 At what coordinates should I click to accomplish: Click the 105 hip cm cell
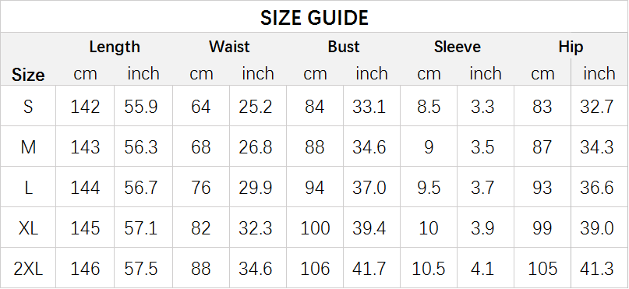coord(542,269)
